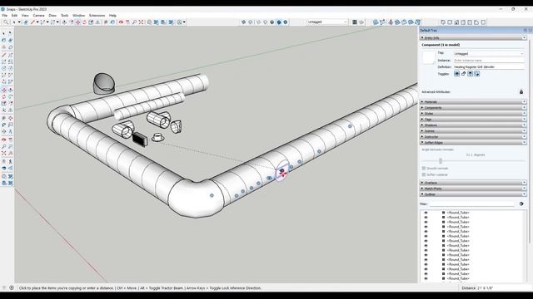The width and height of the screenshot is (533, 299).
Task: Switch to Wireframe face style
Action: pyautogui.click(x=258, y=22)
